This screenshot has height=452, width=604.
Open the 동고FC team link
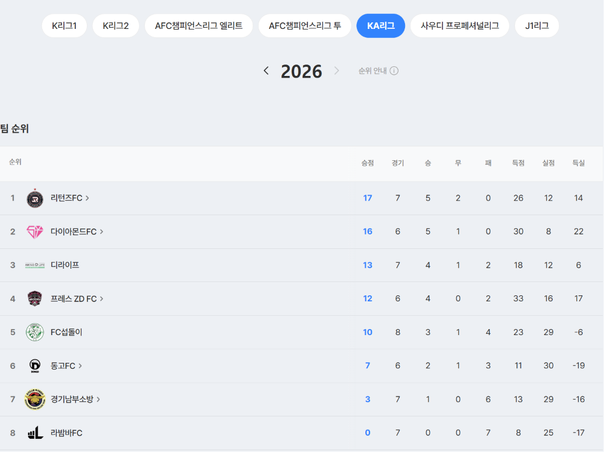click(66, 366)
